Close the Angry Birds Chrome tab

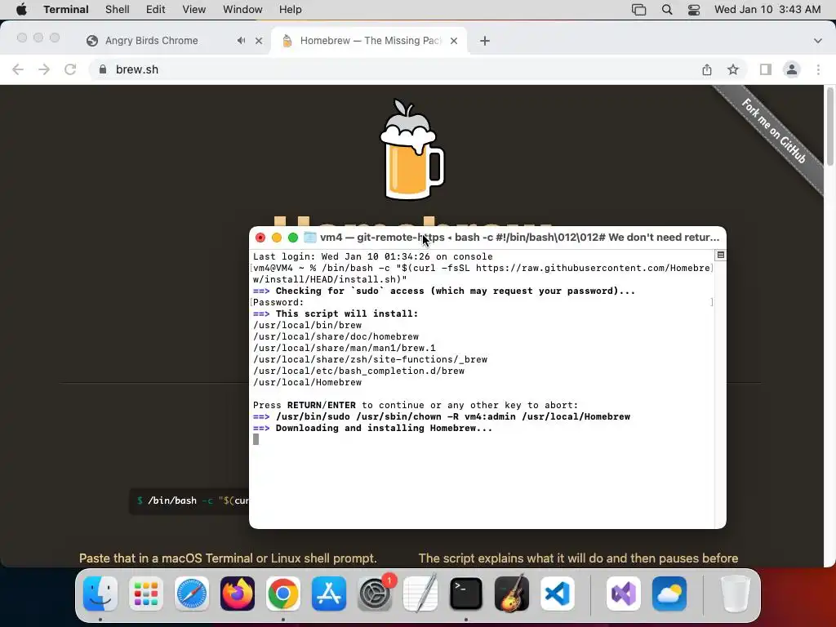tap(259, 41)
